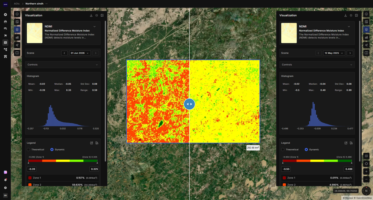Open the chart icon on left map toolbar
373x200 pixels.
pos(17,37)
